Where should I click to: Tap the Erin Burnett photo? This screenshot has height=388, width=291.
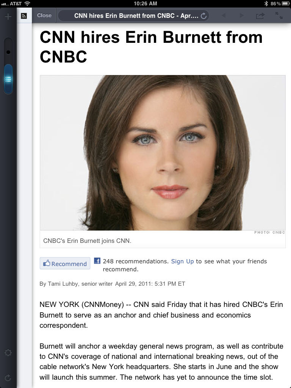[163, 153]
